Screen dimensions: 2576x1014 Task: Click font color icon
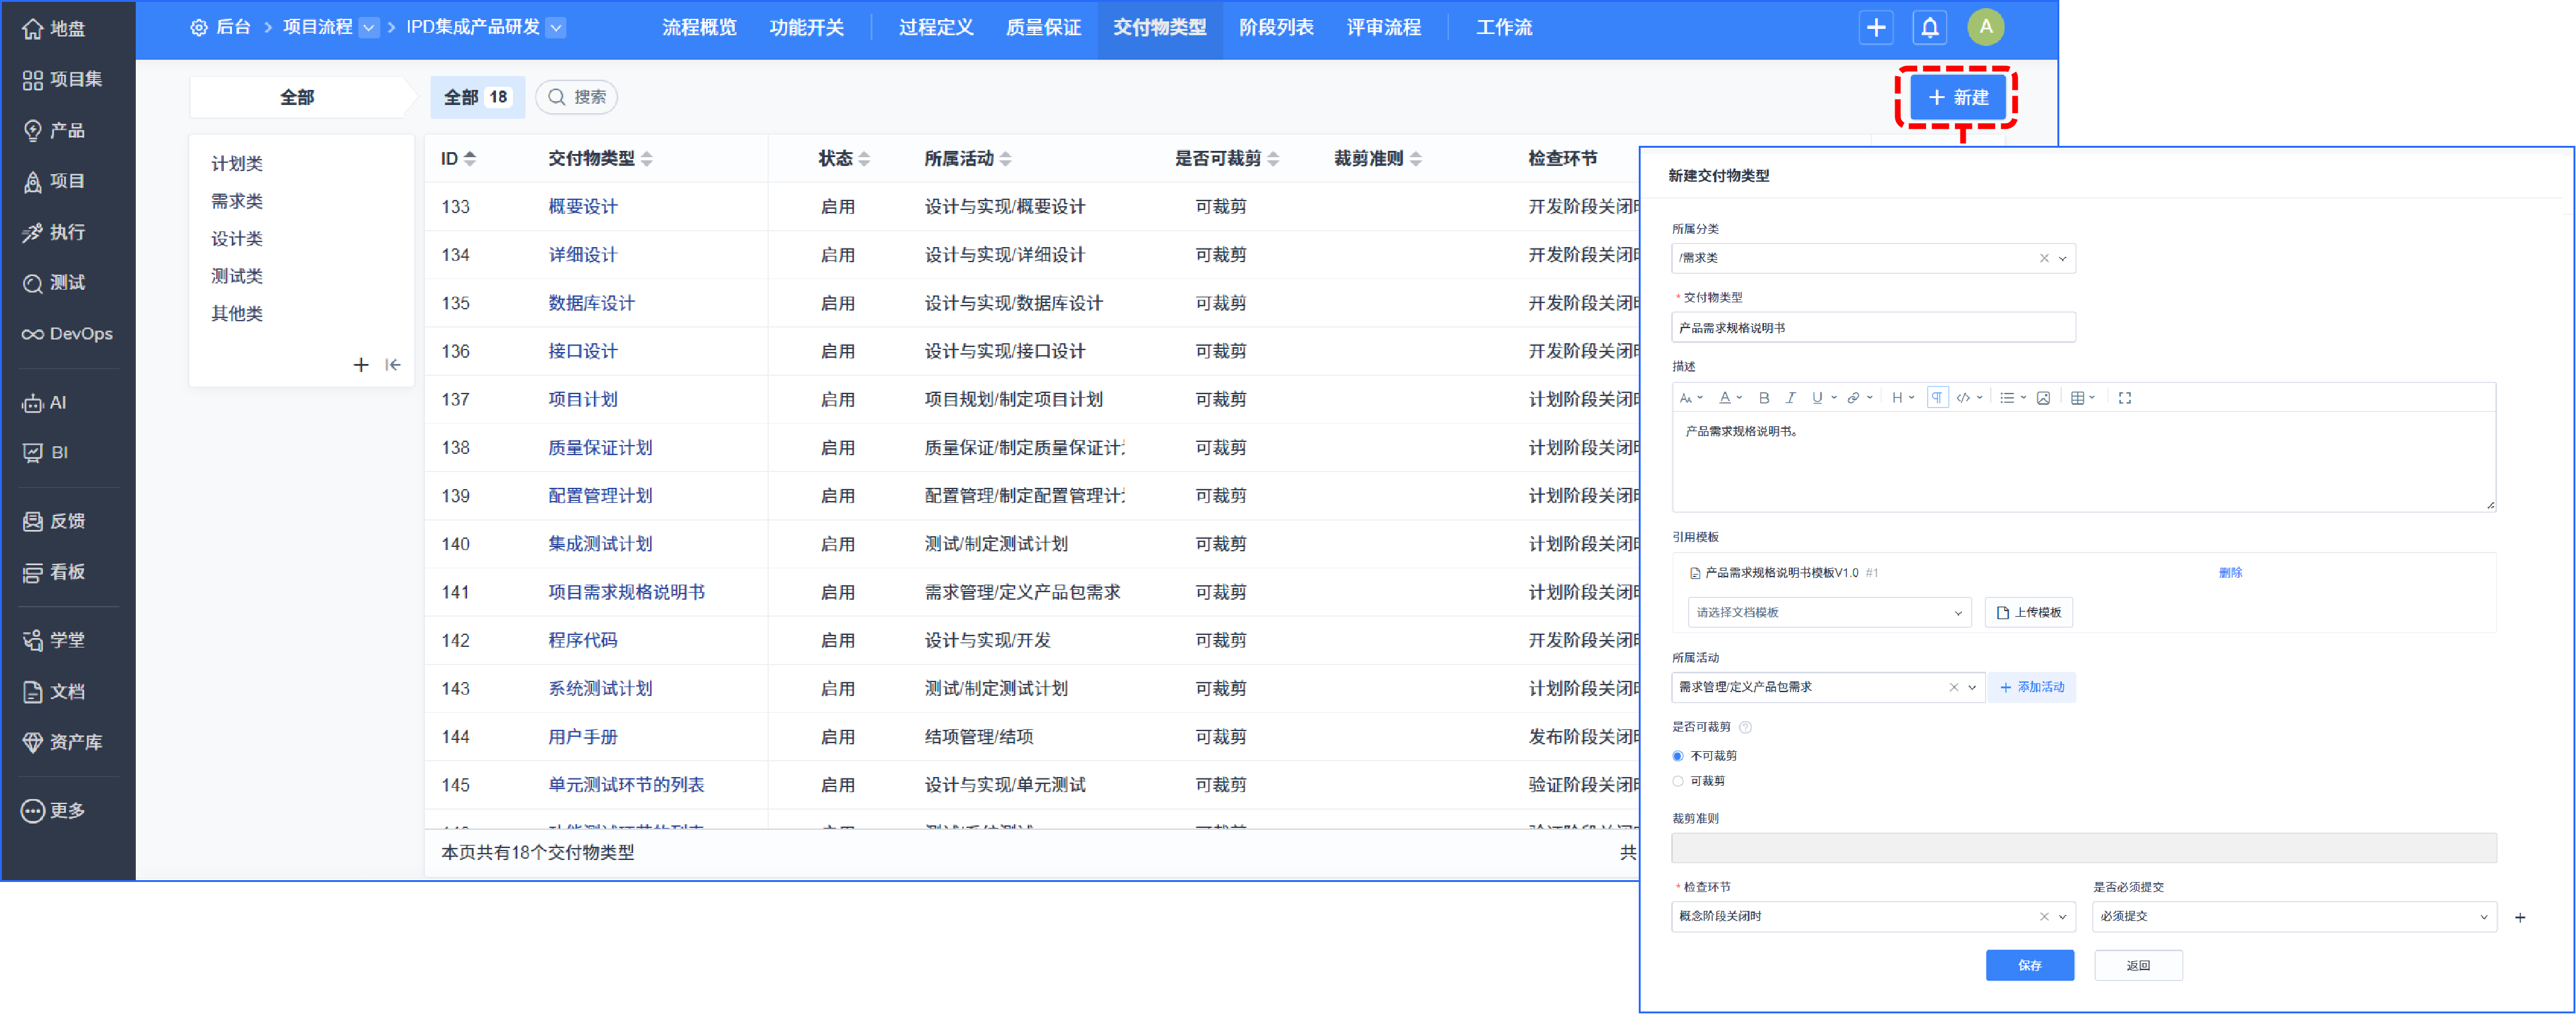[x=1725, y=398]
